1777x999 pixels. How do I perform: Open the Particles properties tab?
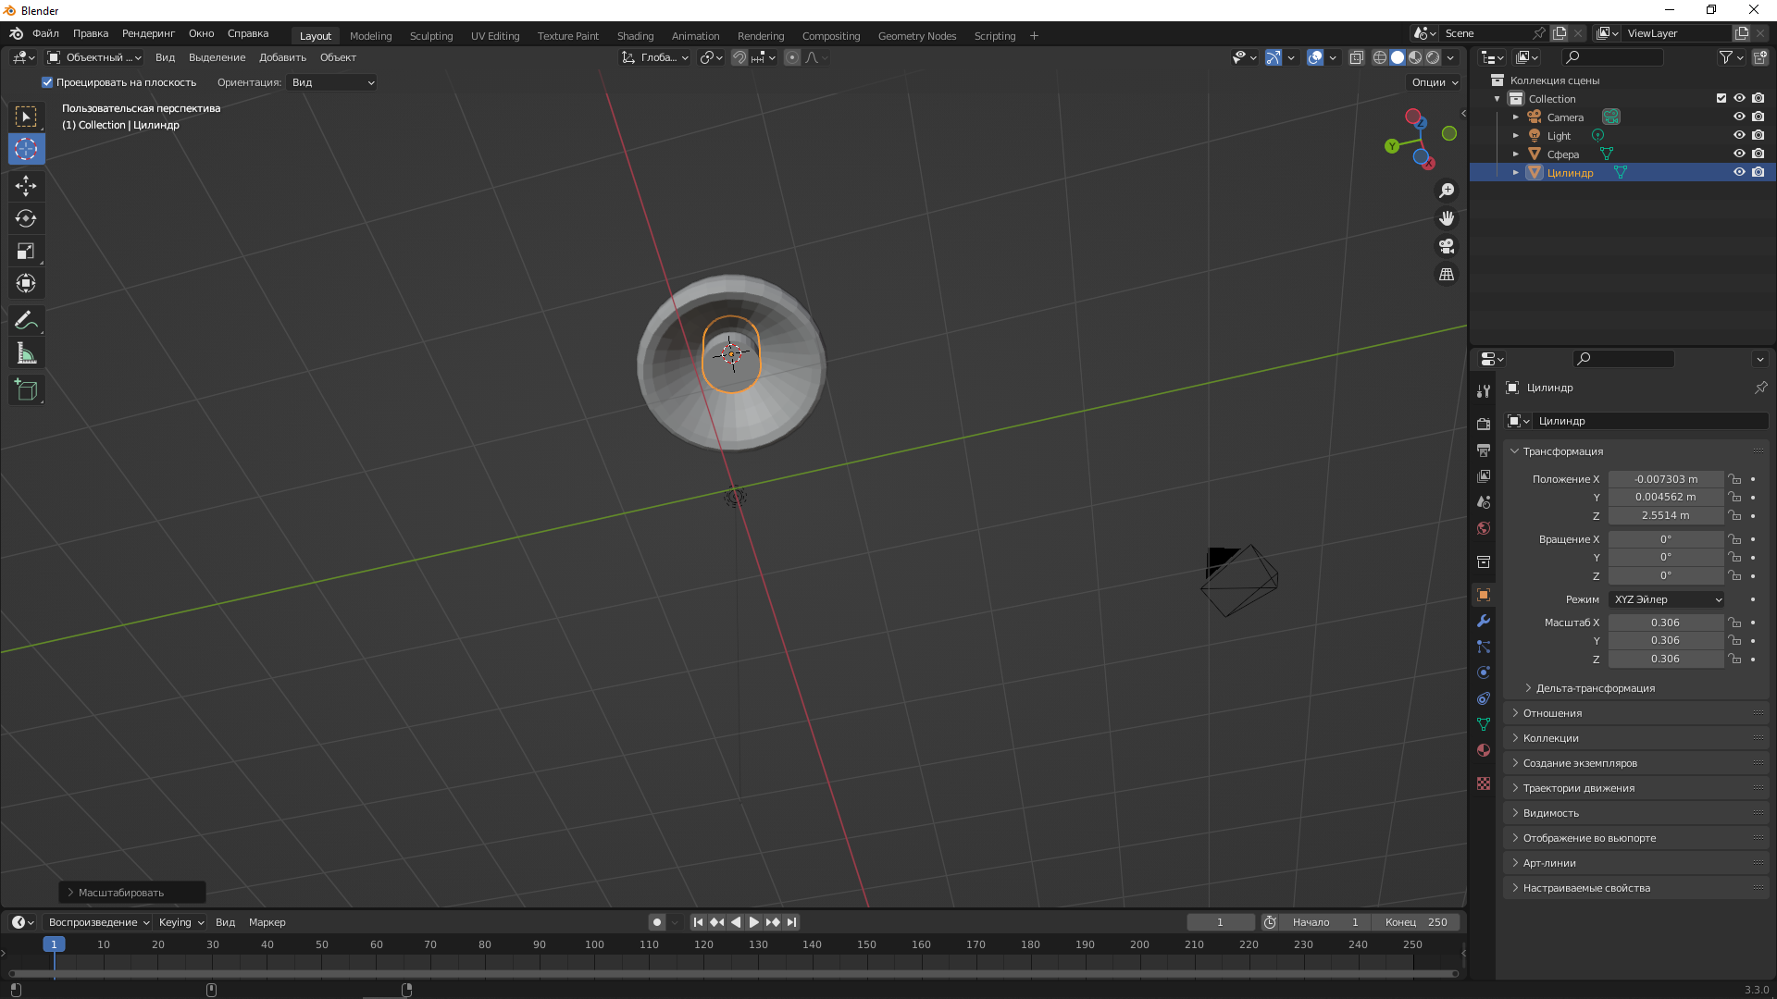(1484, 647)
